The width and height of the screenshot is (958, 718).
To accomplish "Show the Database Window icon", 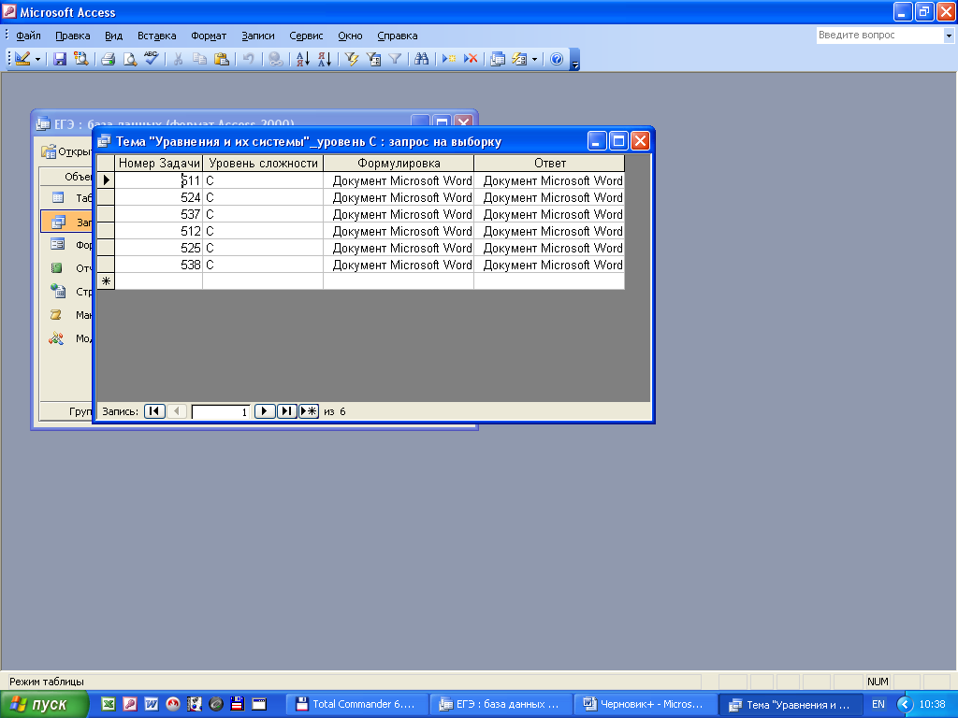I will [498, 59].
